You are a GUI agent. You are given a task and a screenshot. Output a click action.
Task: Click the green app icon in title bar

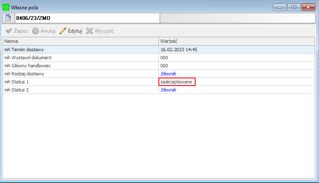pos(6,7)
